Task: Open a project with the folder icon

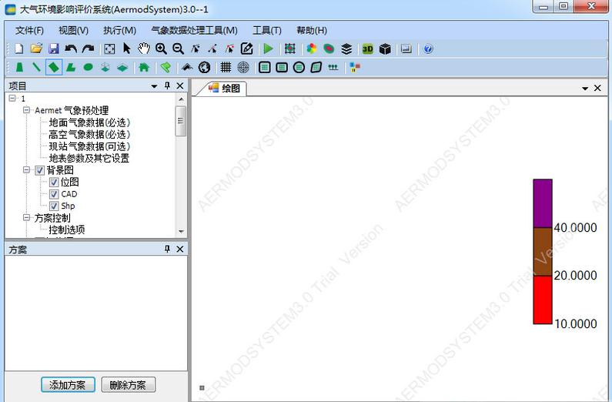Action: coord(36,49)
